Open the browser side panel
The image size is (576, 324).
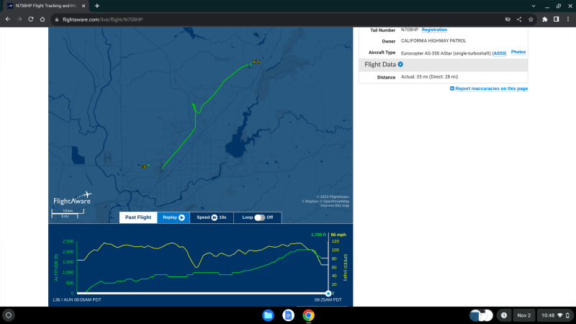(556, 19)
